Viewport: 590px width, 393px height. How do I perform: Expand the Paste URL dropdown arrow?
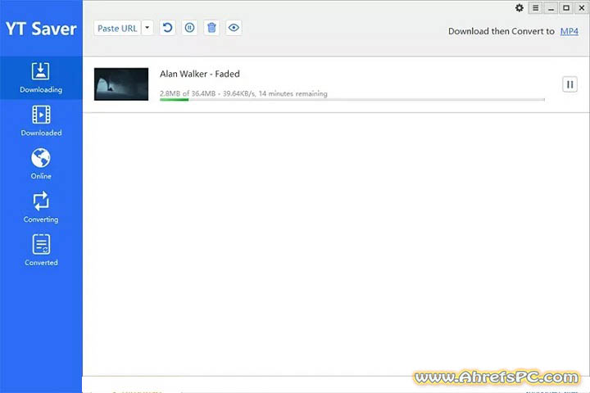point(147,28)
